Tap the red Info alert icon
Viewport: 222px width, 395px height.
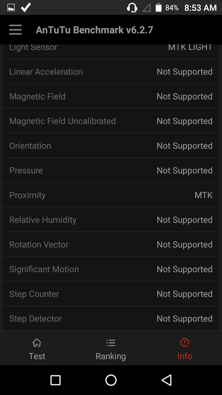click(x=185, y=343)
